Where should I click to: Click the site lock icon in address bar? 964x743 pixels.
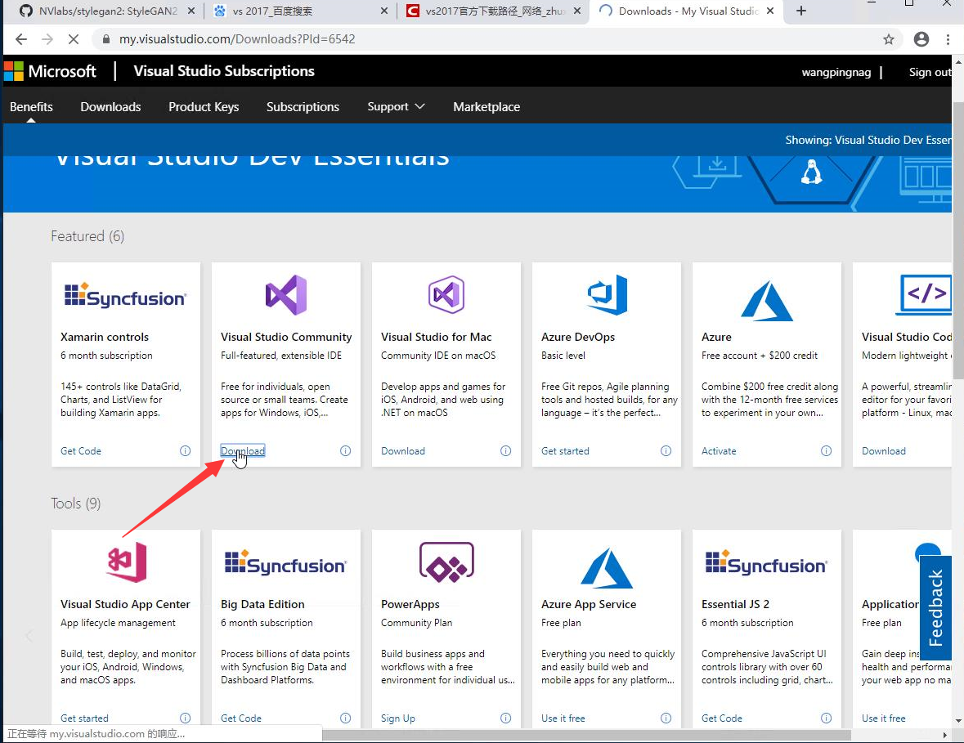(106, 39)
